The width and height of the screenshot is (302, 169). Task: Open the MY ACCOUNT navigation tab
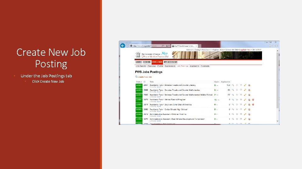[x=171, y=62]
